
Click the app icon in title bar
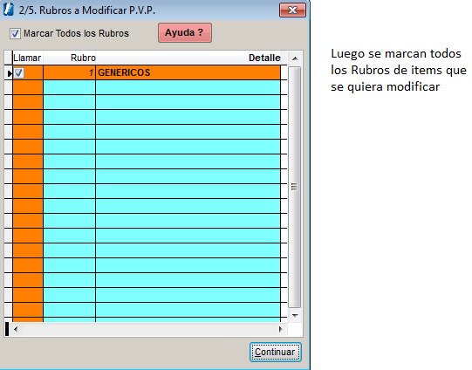[9, 10]
